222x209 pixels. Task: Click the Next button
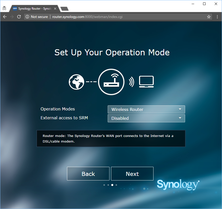point(132,174)
